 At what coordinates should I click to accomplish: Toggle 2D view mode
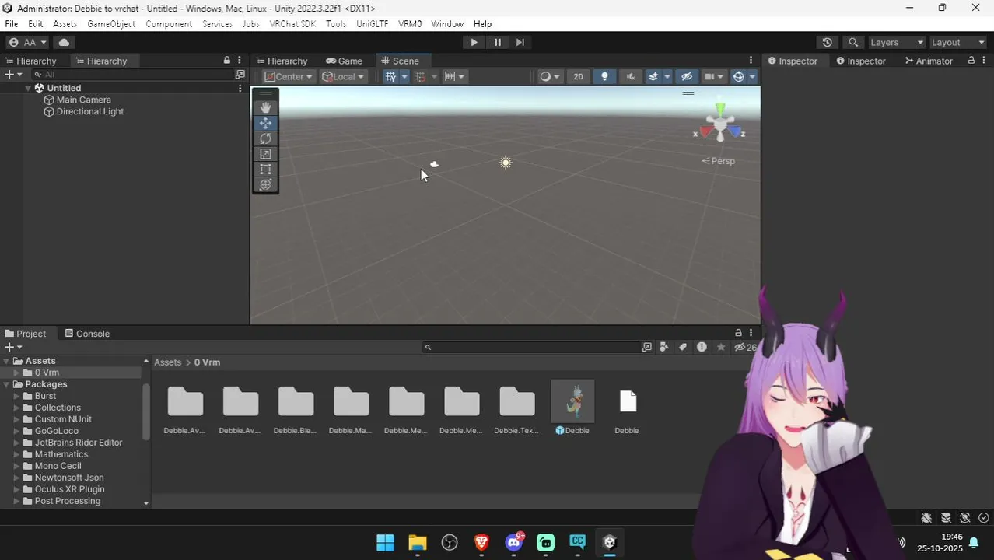coord(578,76)
